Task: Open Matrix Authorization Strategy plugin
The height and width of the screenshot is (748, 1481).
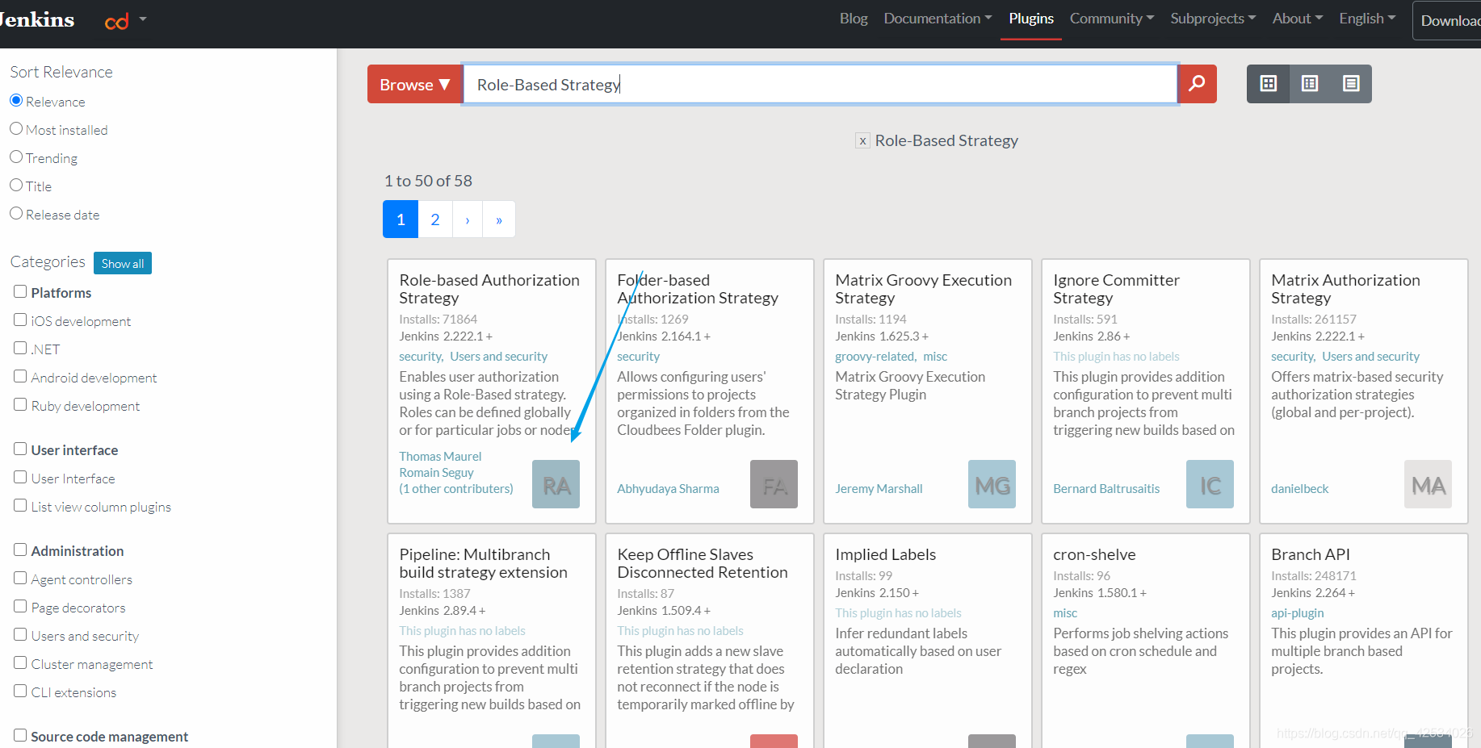Action: point(1345,289)
